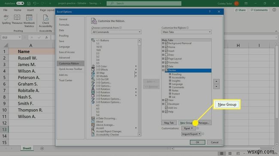The width and height of the screenshot is (279, 156).
Task: Click the commands list vertical scrollbar
Action: [139, 87]
